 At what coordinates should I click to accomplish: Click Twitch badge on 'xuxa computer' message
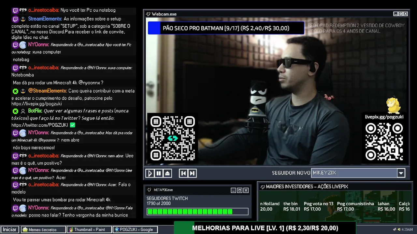(x=15, y=45)
